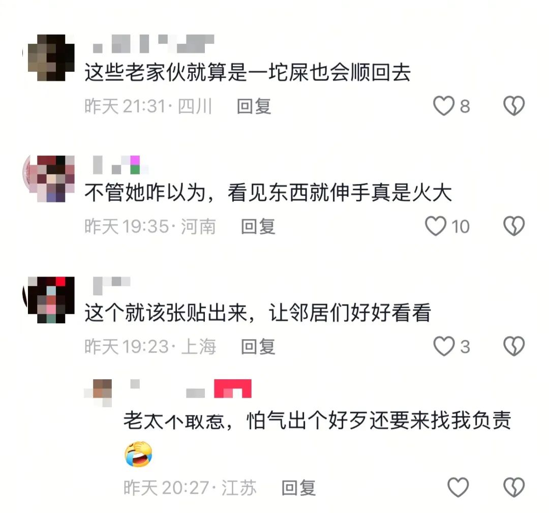Tap broken heart on the Jiangsu reply

513,488
